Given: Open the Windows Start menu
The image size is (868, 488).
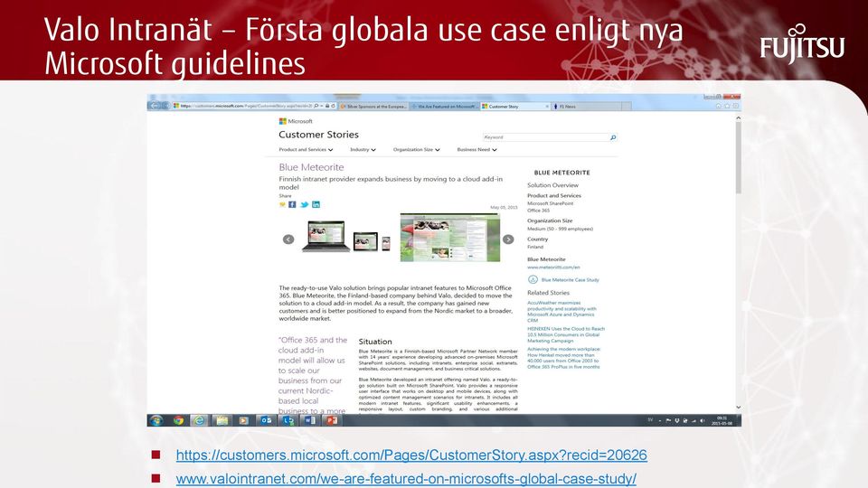Looking at the screenshot, I should tap(156, 420).
